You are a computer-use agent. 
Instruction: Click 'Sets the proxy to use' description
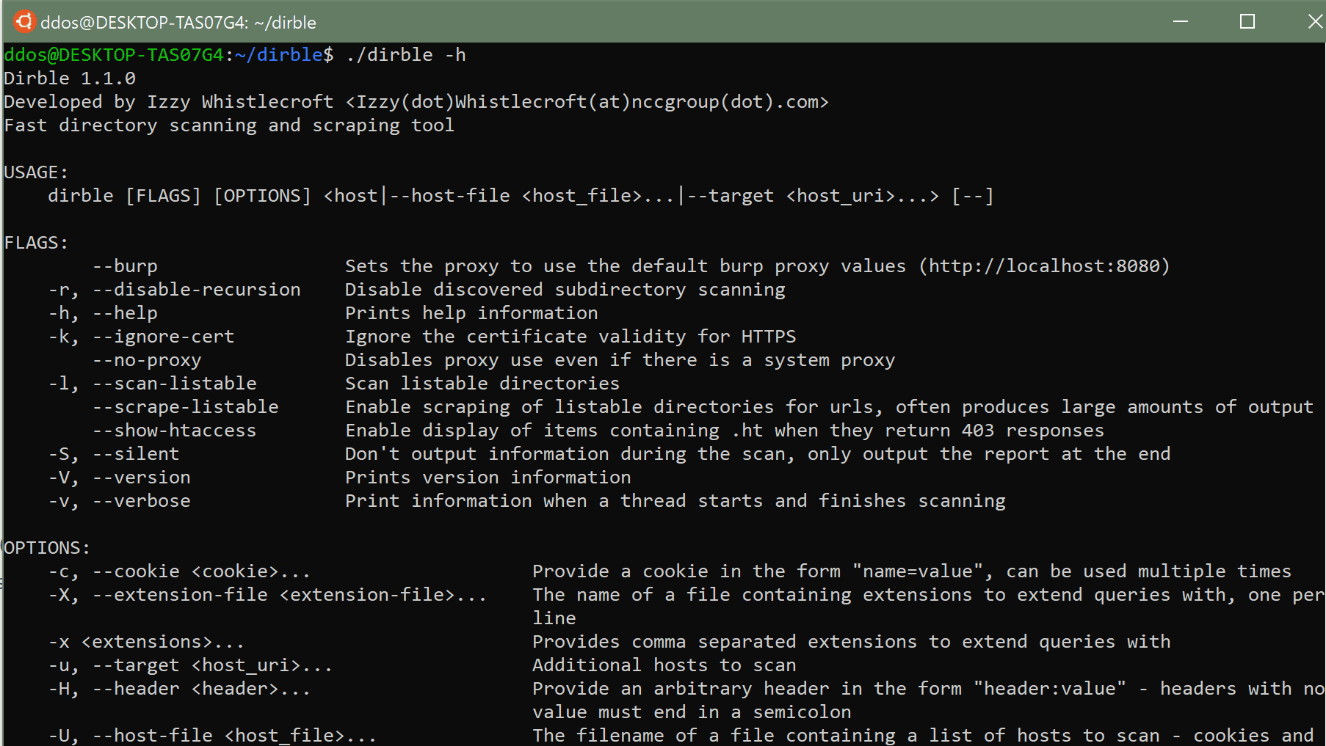(x=757, y=266)
